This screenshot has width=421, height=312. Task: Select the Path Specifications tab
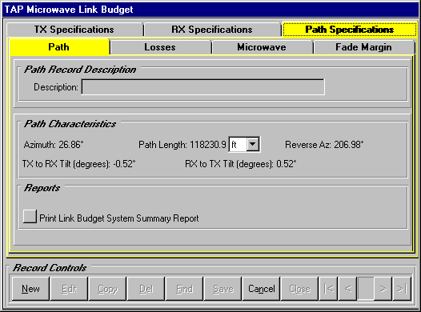350,30
